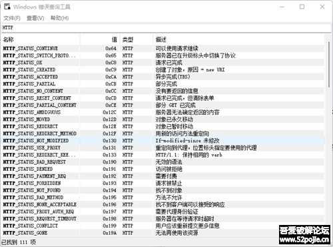Select row HTTP_STATUS_FORBIDDEN
The width and height of the screenshot is (333, 247).
click(163, 184)
